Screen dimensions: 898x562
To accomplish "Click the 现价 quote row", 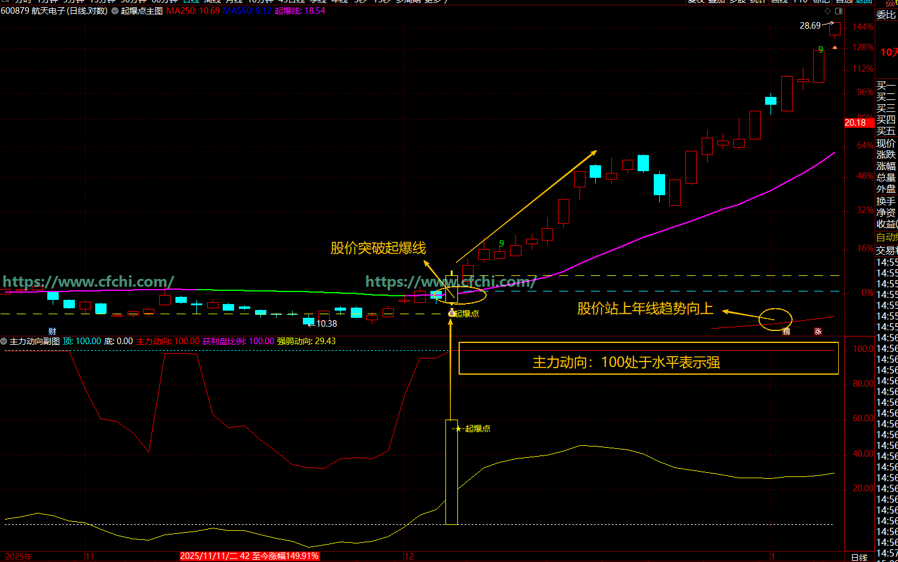I will pos(887,144).
